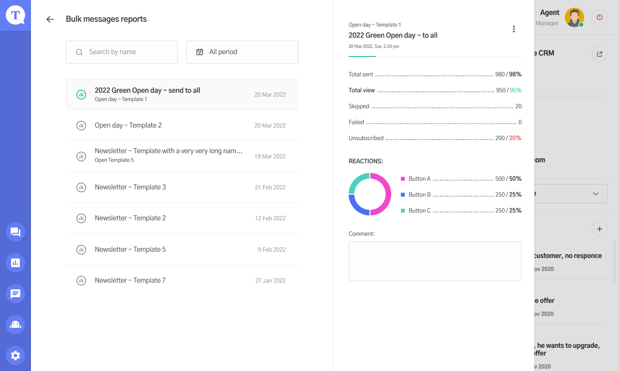The width and height of the screenshot is (619, 371).
Task: Select the Newsletter – Template 7 report
Action: click(182, 281)
